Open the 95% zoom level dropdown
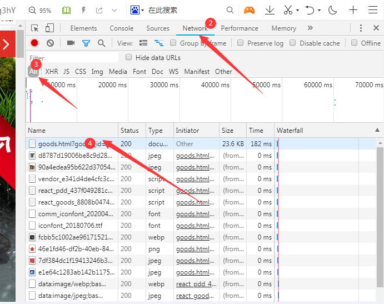384x304 pixels. (41, 10)
